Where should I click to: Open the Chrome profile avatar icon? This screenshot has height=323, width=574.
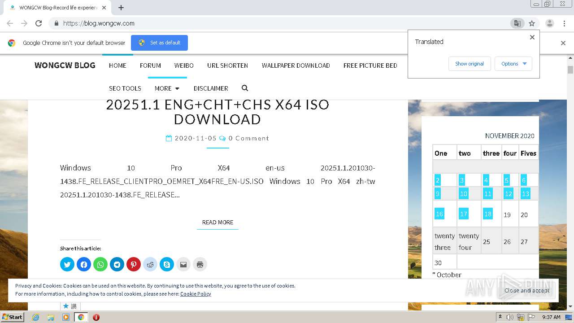[550, 23]
